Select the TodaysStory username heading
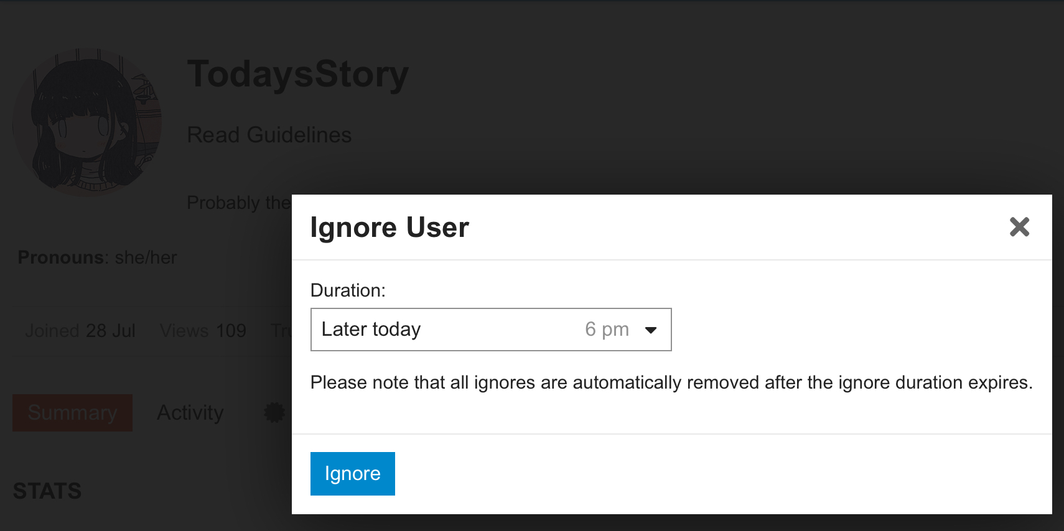The image size is (1064, 531). click(298, 74)
